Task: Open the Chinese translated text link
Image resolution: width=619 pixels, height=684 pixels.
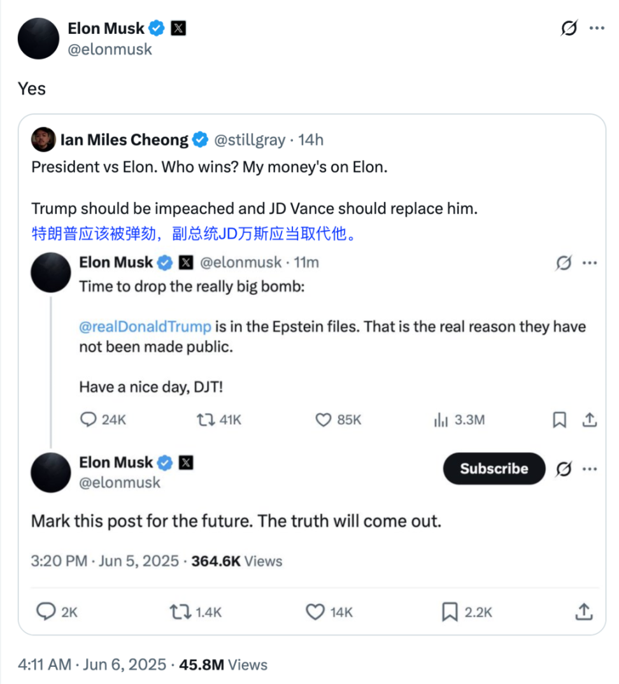Action: (194, 233)
